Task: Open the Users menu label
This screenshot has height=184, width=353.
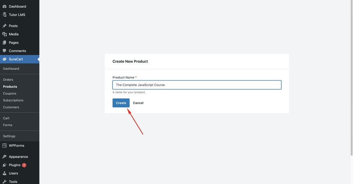Action: pos(13,173)
